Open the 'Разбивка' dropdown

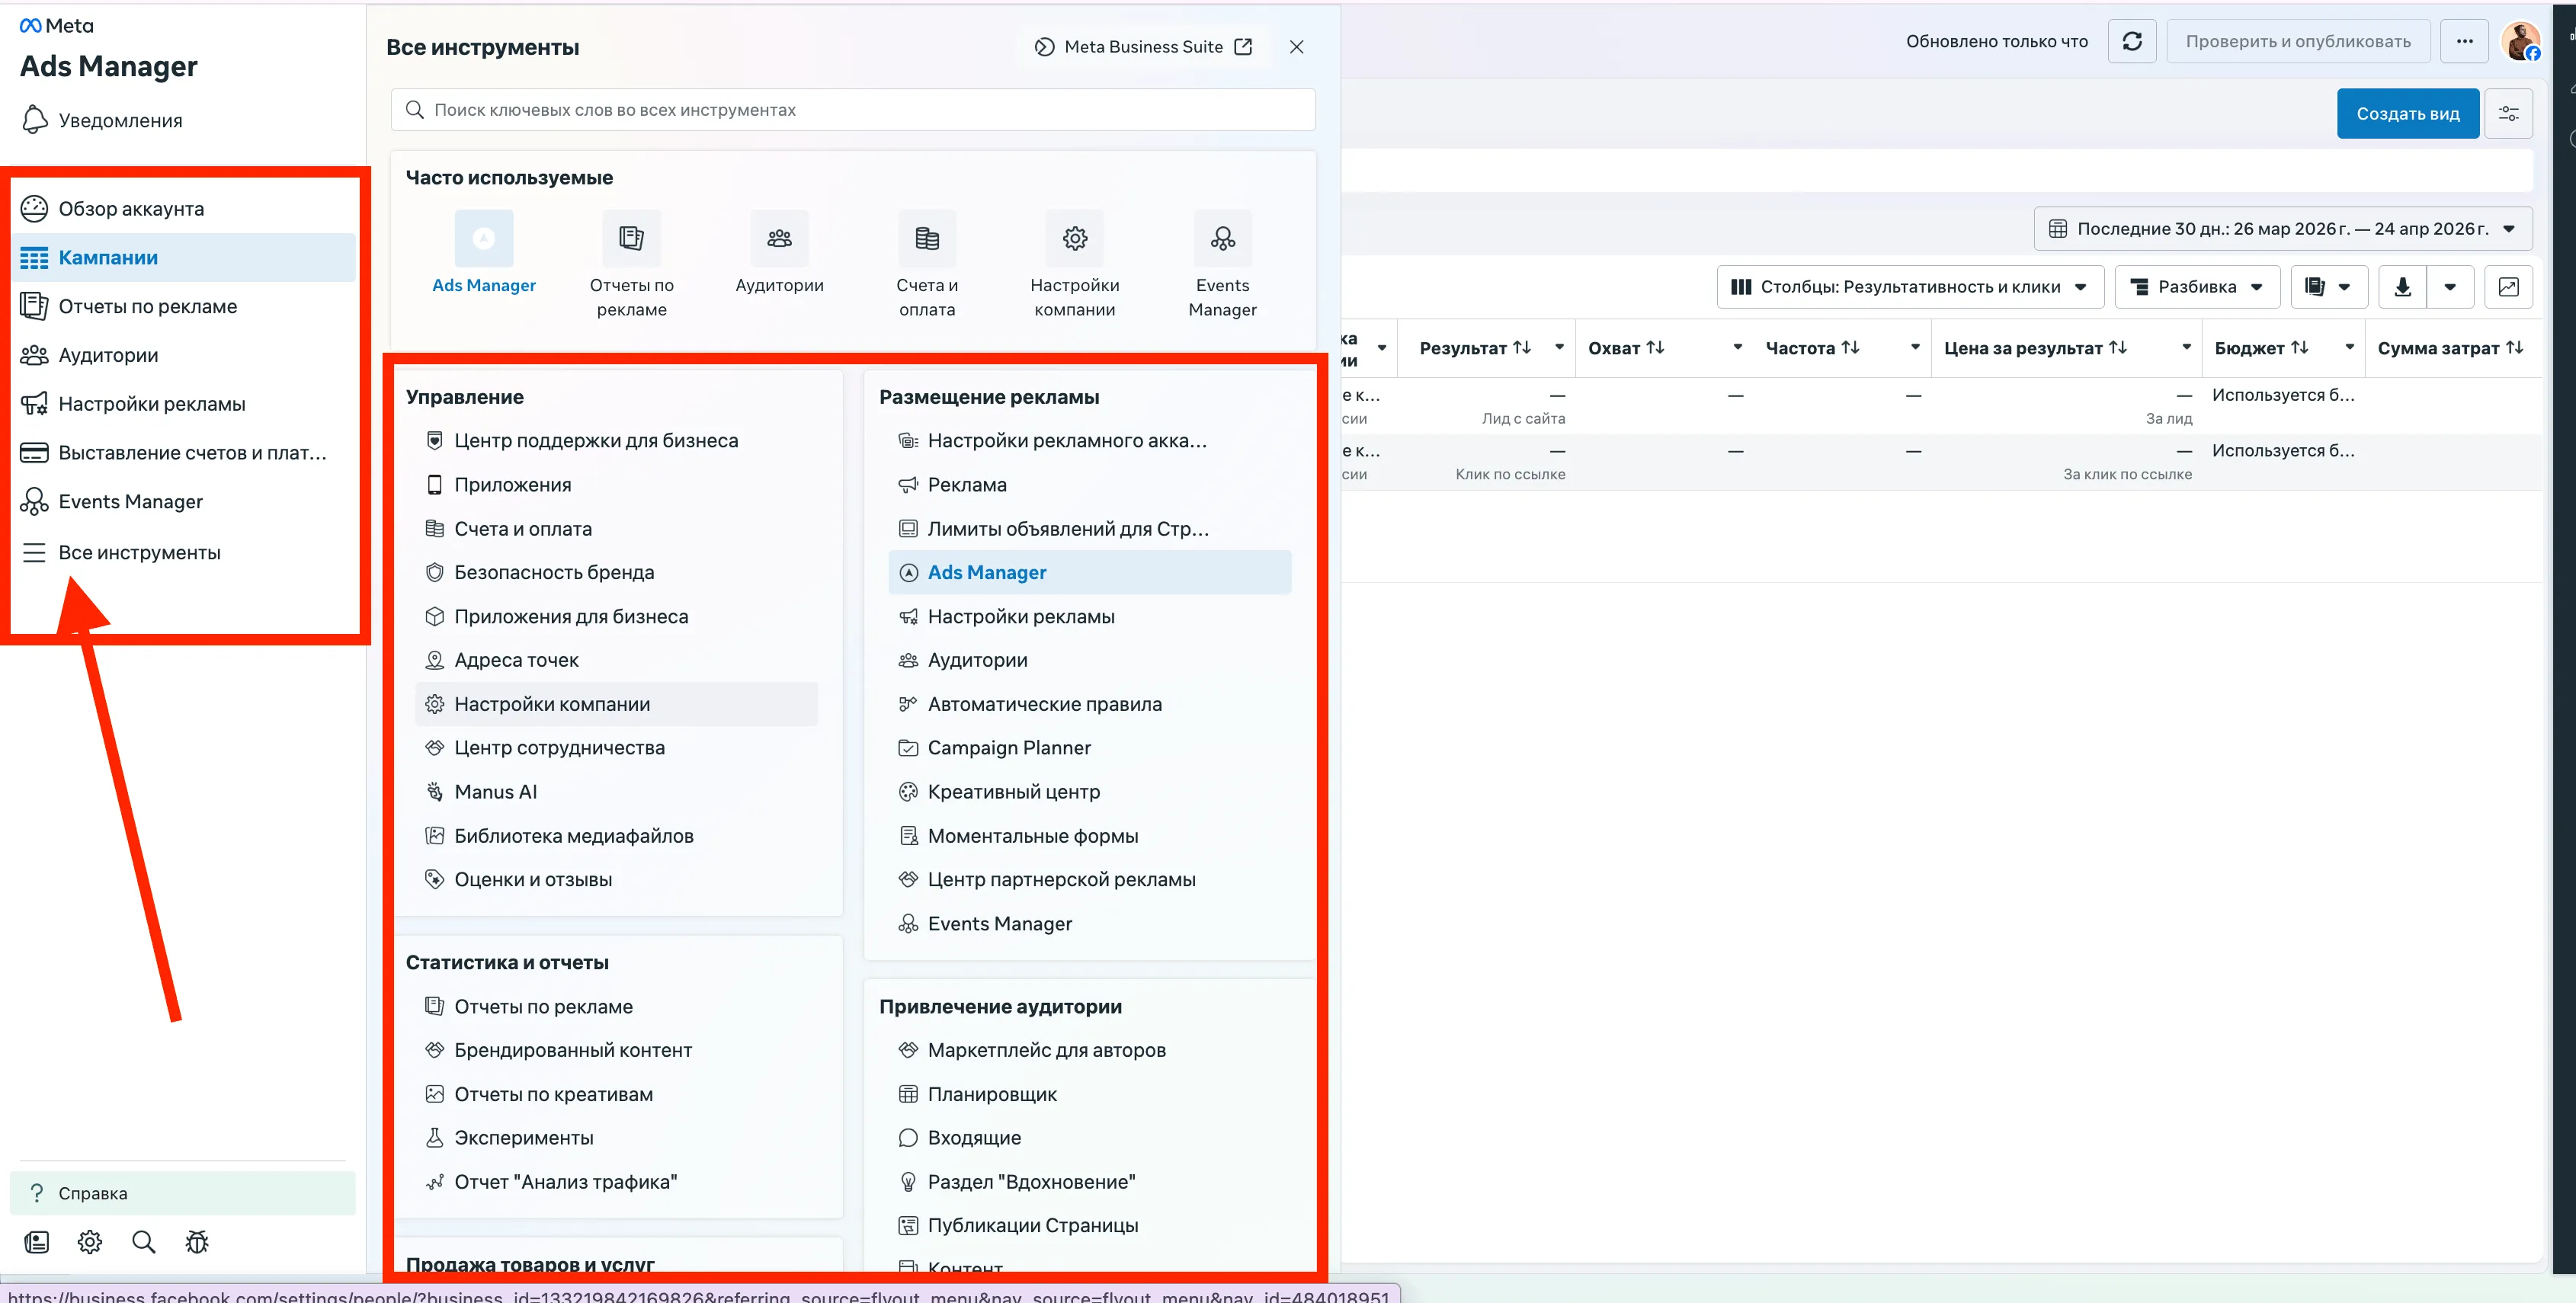click(x=2197, y=287)
